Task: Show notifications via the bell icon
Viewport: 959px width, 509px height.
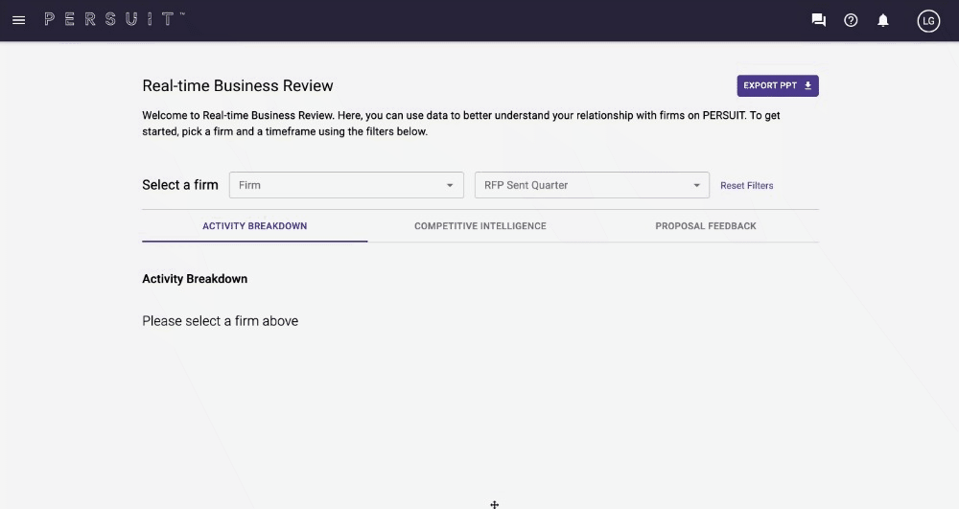Action: tap(883, 20)
